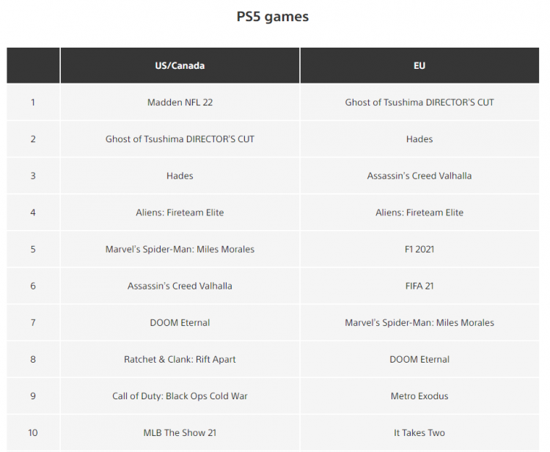Select Hades in the EU column
Image resolution: width=550 pixels, height=452 pixels.
pos(419,139)
